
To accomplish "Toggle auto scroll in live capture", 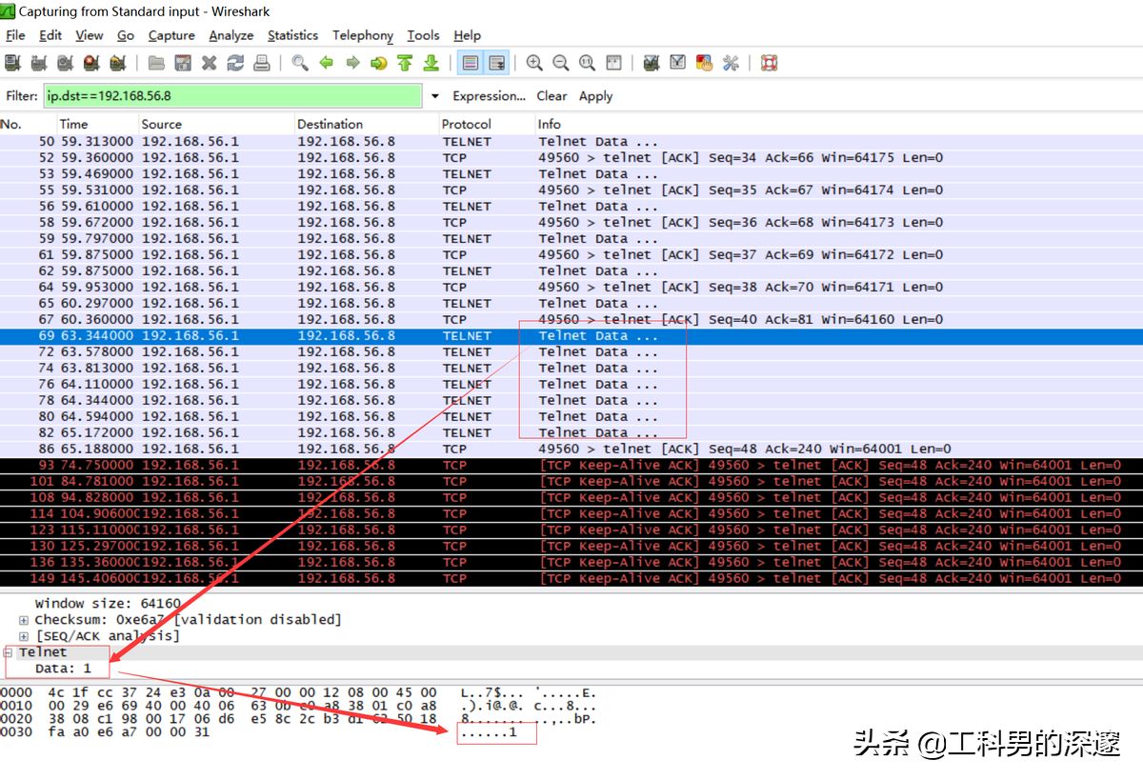I will tap(496, 64).
